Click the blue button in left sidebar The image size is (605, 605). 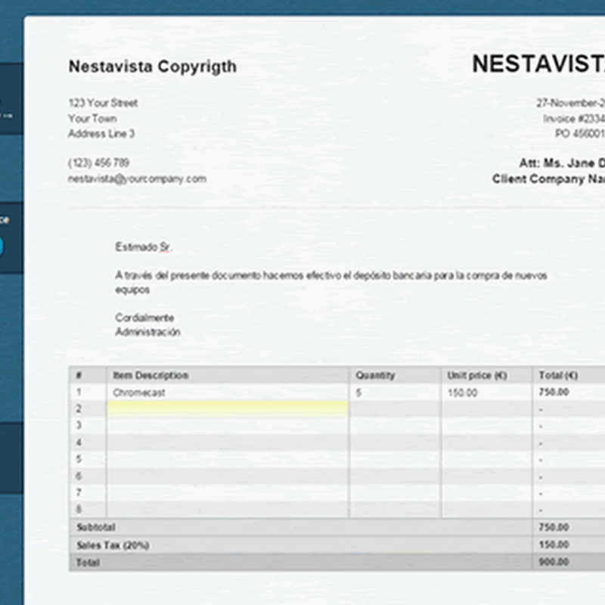click(x=2, y=247)
